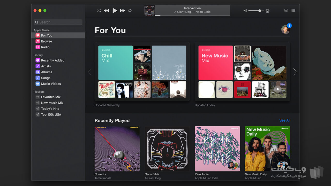Show next mixes with right chevron
Image resolution: width=331 pixels, height=186 pixels.
point(295,72)
